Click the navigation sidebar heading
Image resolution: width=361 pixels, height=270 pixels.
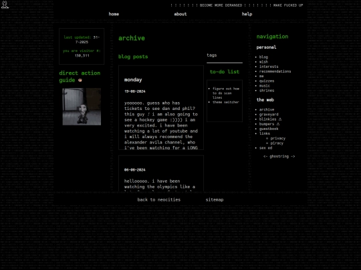[x=272, y=37]
